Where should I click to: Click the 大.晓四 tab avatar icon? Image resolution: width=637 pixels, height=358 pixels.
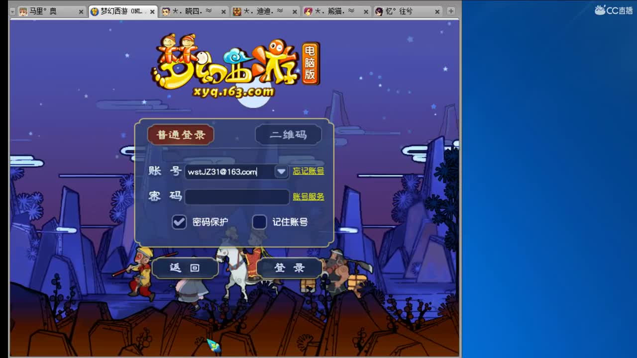pos(166,11)
